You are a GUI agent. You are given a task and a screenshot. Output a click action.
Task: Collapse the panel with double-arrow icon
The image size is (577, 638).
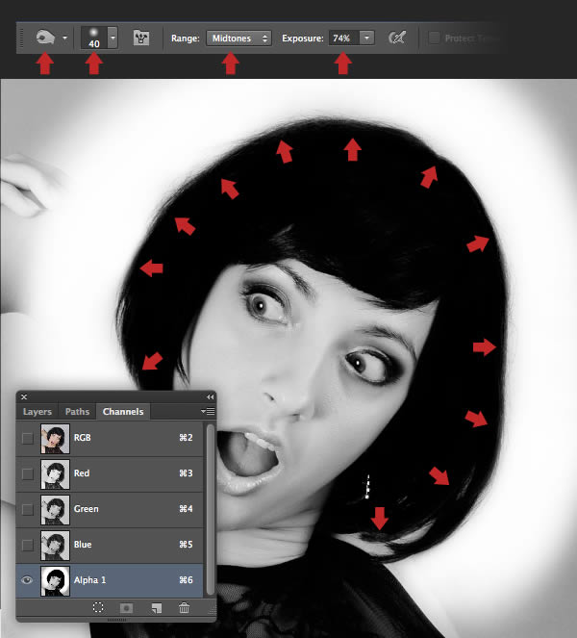click(210, 396)
